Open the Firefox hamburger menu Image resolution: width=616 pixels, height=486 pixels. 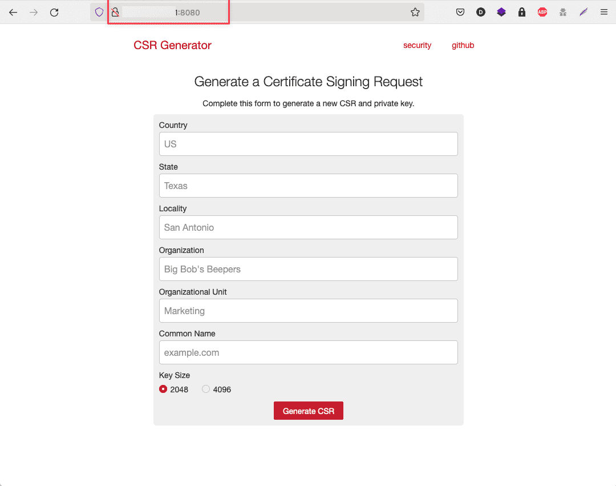[x=604, y=12]
